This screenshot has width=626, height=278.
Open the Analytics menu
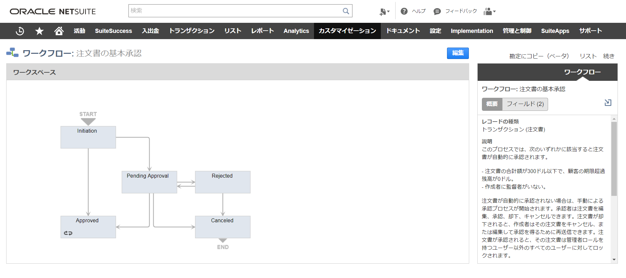[296, 31]
